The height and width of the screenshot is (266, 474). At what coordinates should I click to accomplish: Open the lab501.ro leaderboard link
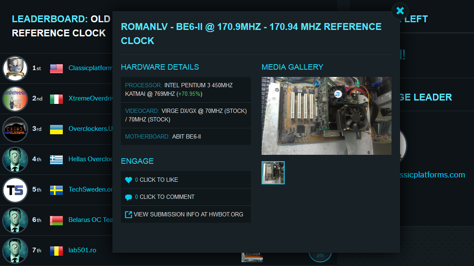pyautogui.click(x=82, y=250)
